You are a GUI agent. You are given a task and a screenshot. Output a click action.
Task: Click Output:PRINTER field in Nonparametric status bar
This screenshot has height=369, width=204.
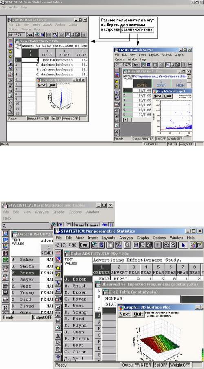(x=136, y=365)
